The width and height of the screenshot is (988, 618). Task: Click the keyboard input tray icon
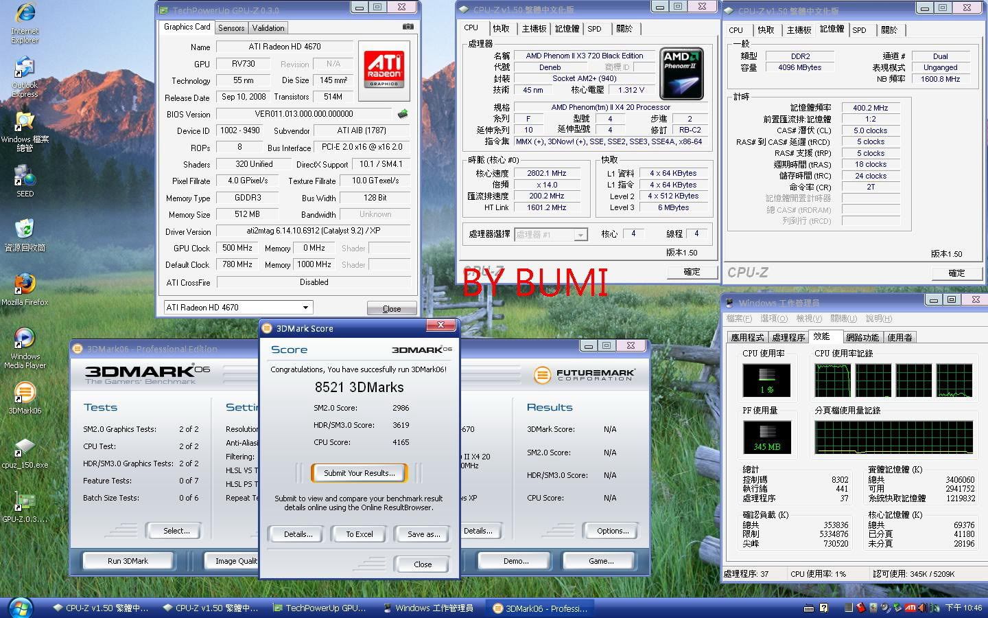(x=809, y=608)
